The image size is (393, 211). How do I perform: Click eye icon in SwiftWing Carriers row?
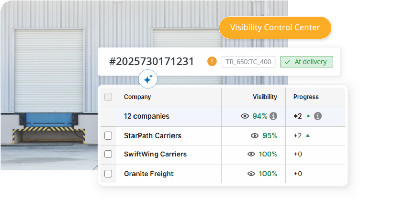click(x=251, y=154)
